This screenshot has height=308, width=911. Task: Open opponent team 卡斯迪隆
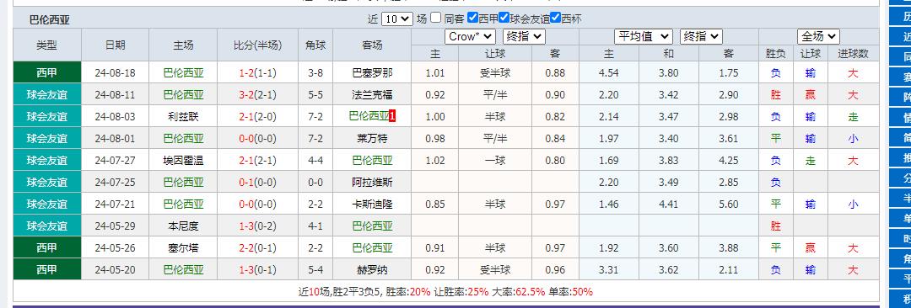(x=372, y=204)
